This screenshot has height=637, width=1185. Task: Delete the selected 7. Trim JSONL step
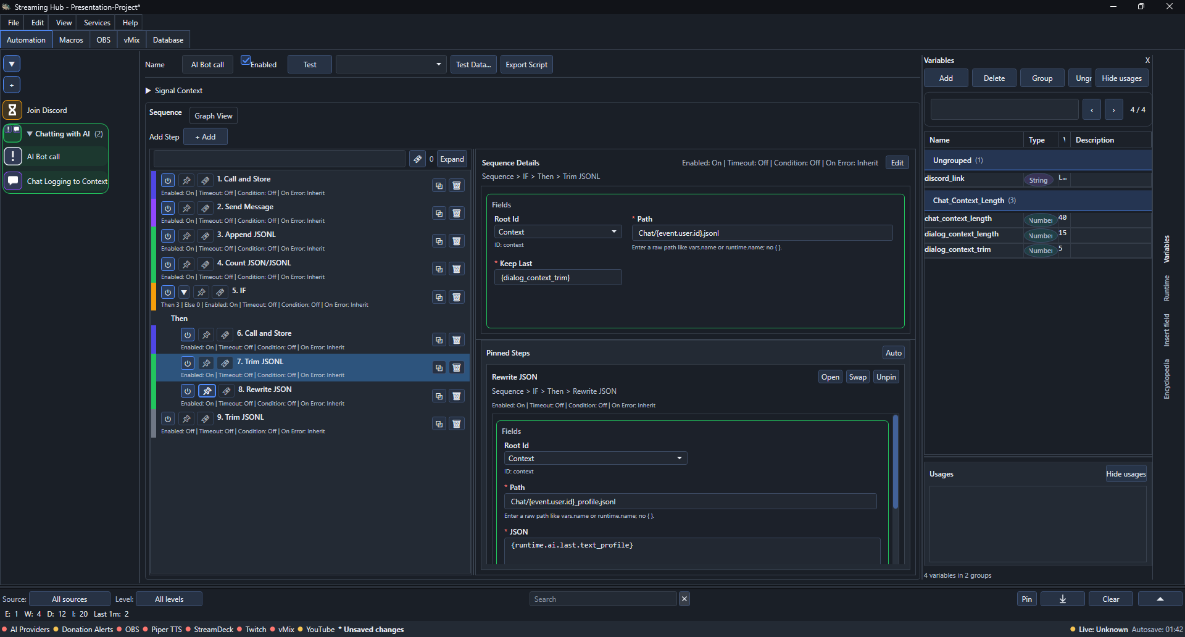pos(457,368)
